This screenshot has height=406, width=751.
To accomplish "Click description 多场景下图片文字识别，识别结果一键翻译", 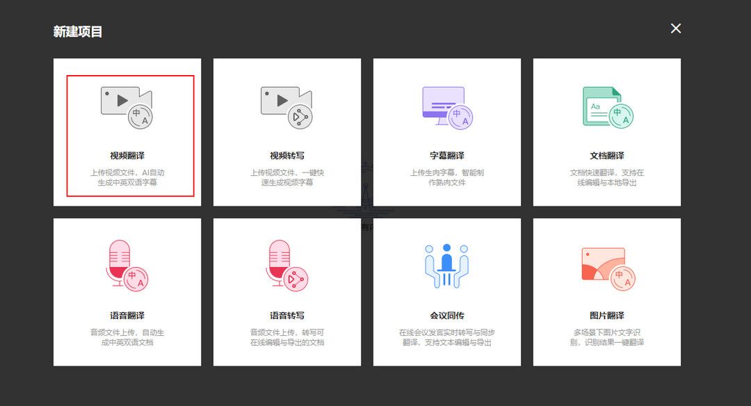I will [x=607, y=338].
